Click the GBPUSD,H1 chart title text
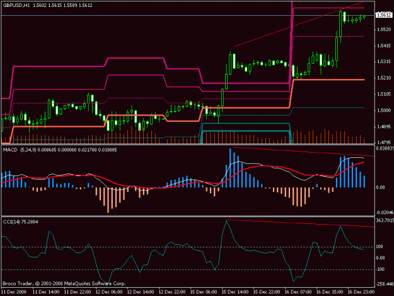The width and height of the screenshot is (394, 296). pos(16,5)
